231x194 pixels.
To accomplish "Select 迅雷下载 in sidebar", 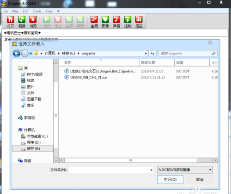I will [x=31, y=99].
